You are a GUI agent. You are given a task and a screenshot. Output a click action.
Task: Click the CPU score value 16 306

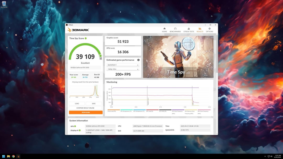pyautogui.click(x=123, y=52)
